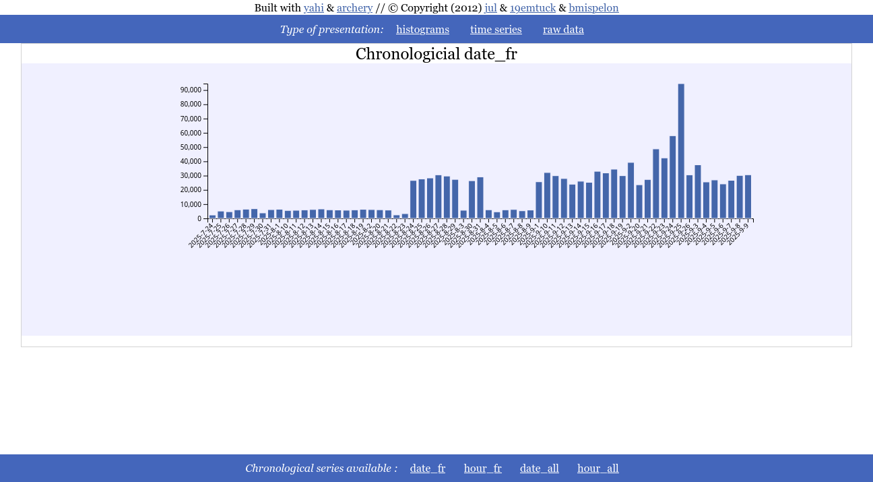
Task: Click the 50,000 y-axis tick label
Action: coord(191,147)
